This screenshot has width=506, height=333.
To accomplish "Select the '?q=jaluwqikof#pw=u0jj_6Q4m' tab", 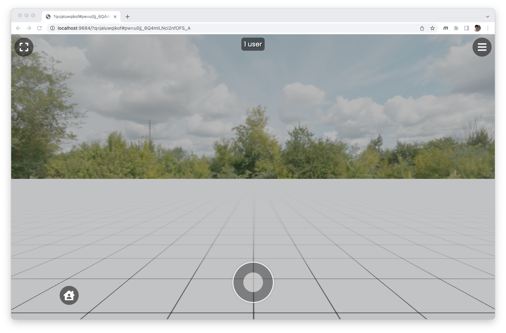I will (81, 17).
